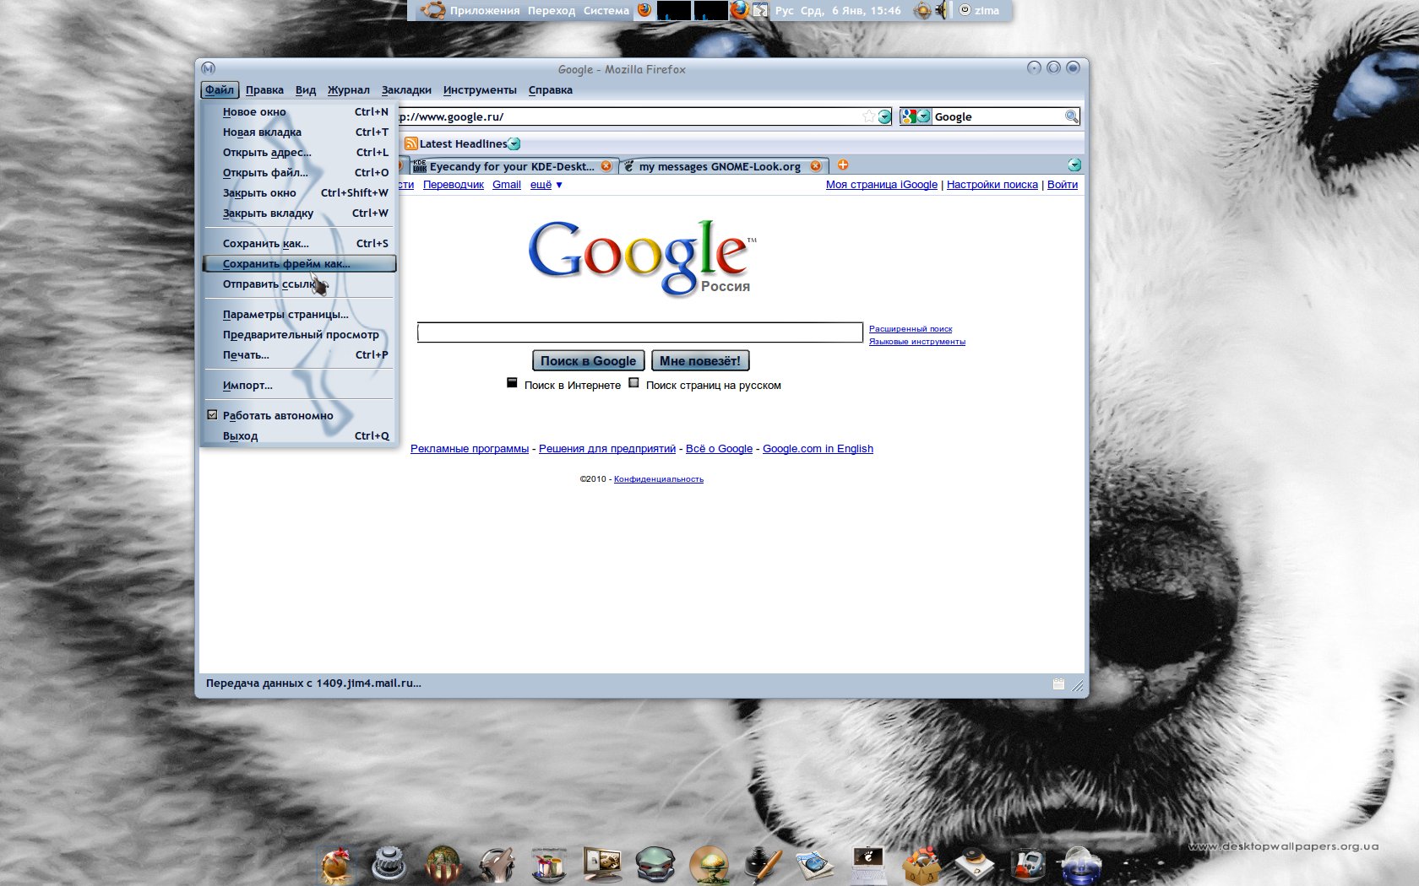
Task: Open the Инструменты menu
Action: click(480, 89)
